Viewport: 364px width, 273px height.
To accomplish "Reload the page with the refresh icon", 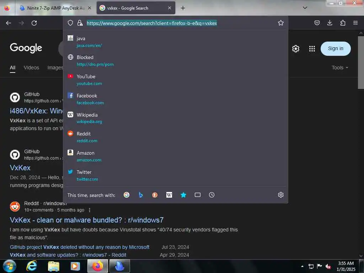I will (x=34, y=23).
